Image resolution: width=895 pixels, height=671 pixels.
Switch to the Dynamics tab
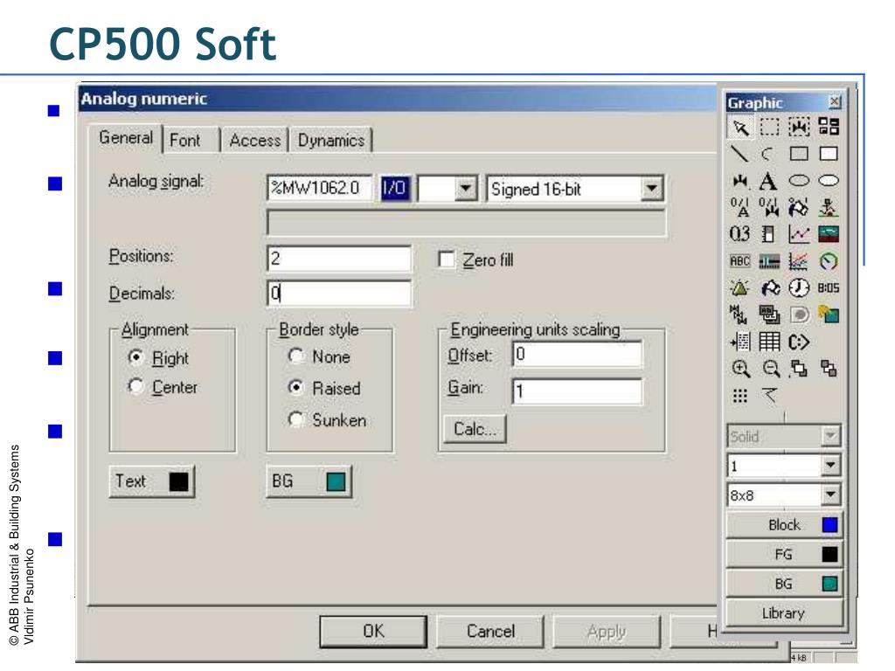point(331,141)
